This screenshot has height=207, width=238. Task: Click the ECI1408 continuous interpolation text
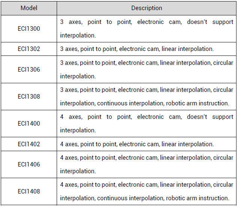tap(131, 198)
